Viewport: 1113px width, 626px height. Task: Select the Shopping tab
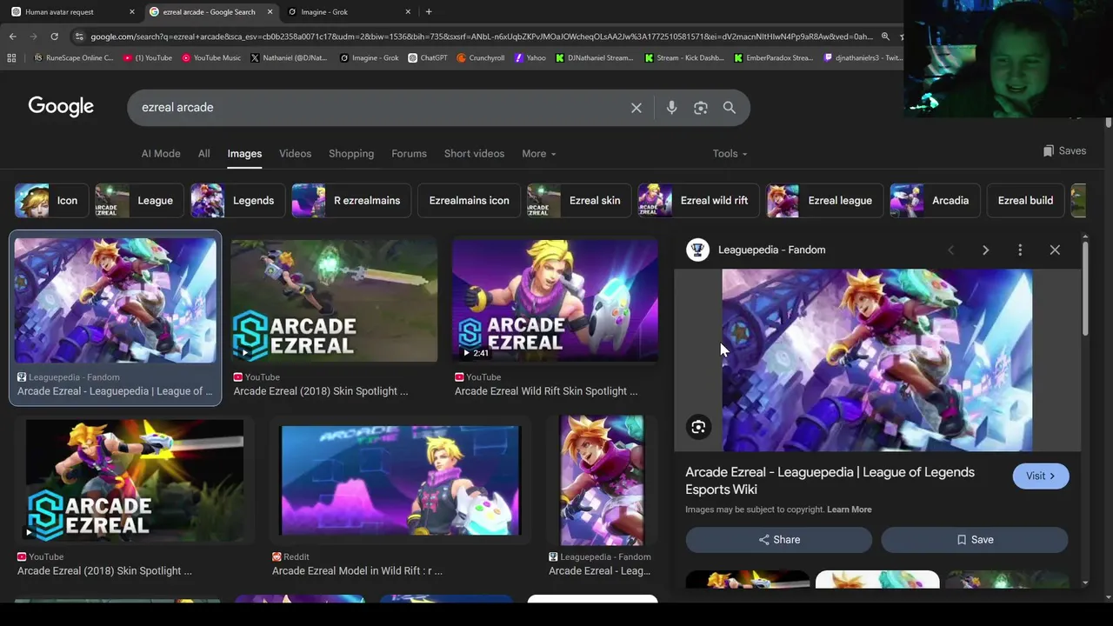tap(351, 154)
